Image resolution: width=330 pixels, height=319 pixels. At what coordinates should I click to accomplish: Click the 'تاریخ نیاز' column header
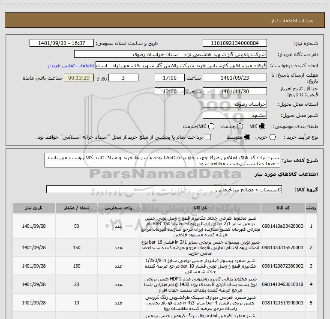click(x=32, y=208)
